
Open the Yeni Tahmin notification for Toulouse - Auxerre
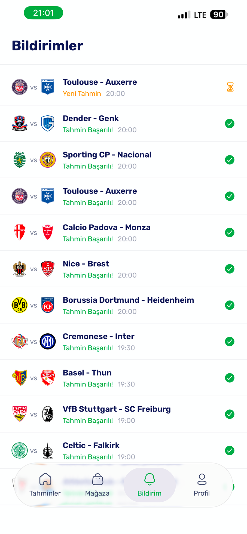[123, 87]
